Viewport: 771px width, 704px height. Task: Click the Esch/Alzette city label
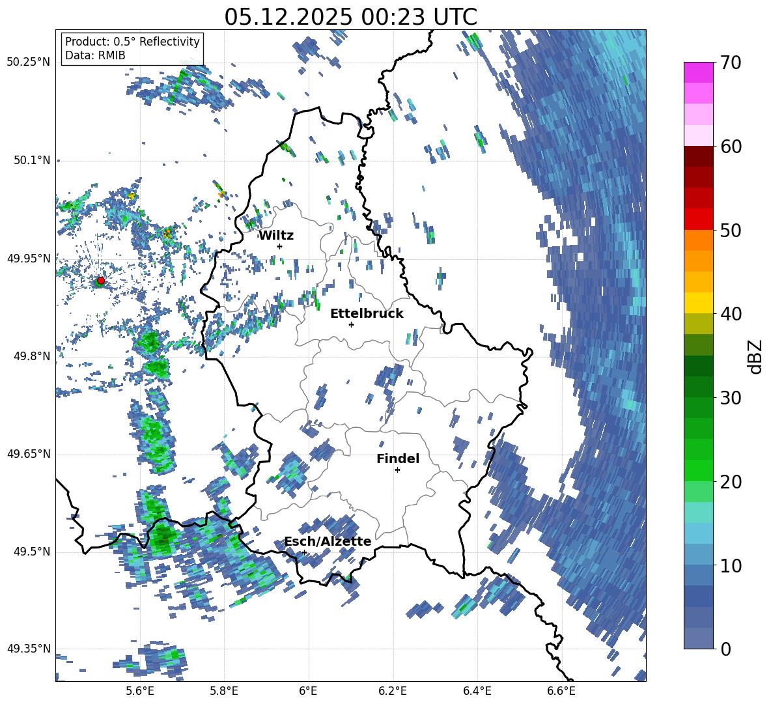click(328, 541)
